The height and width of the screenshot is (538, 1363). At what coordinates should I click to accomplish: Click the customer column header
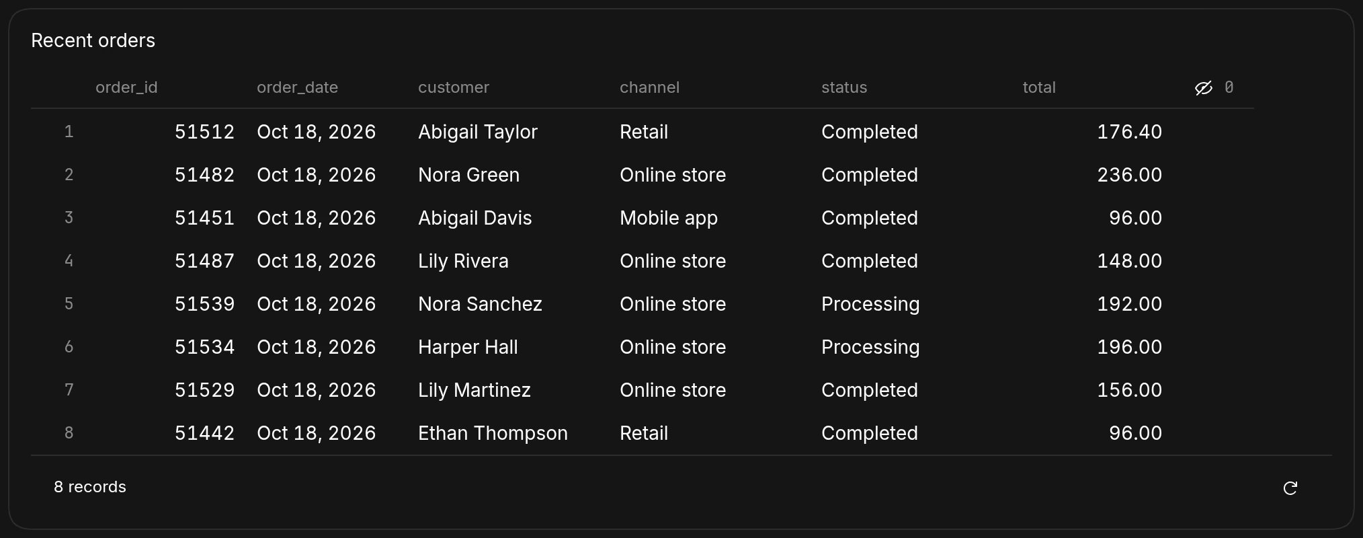454,88
